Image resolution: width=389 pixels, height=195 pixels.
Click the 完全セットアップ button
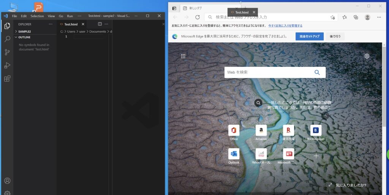(x=309, y=36)
